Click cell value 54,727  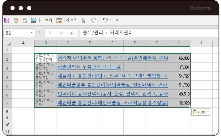point(184,76)
